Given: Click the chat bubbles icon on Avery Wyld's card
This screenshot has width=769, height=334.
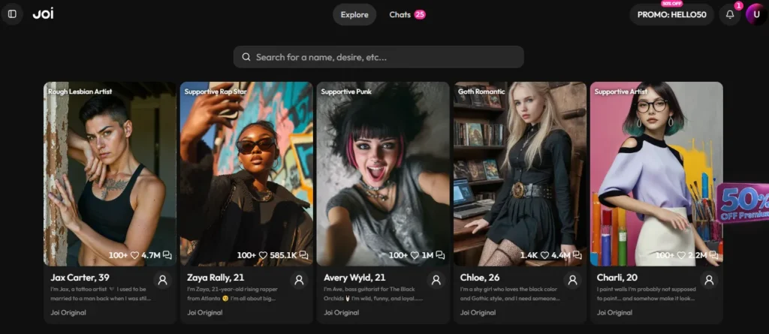Looking at the screenshot, I should coord(440,255).
